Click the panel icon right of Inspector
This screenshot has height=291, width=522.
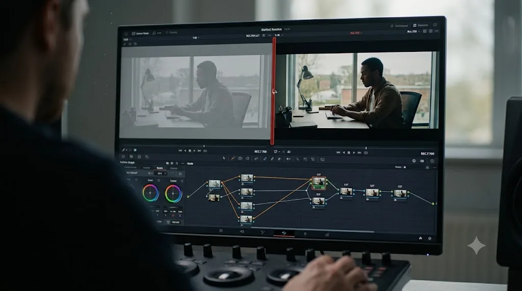[x=435, y=25]
